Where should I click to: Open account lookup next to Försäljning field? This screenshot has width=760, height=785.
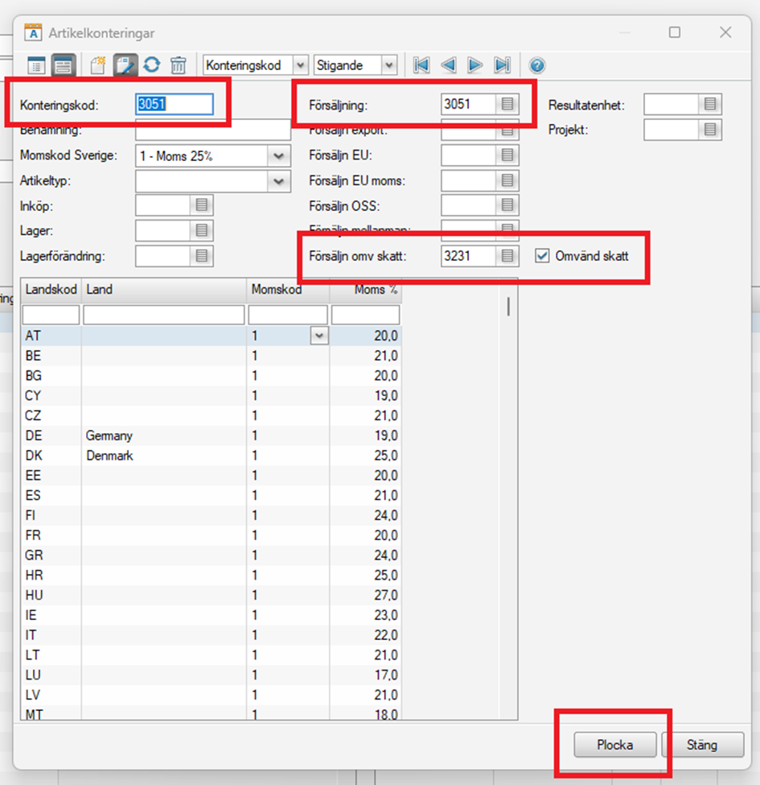507,104
